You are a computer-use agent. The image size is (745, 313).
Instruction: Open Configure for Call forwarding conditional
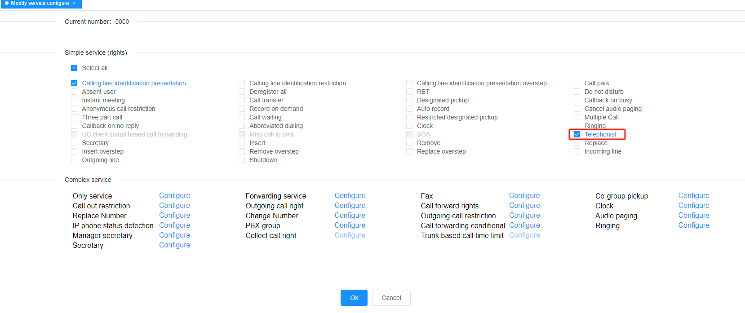point(524,225)
